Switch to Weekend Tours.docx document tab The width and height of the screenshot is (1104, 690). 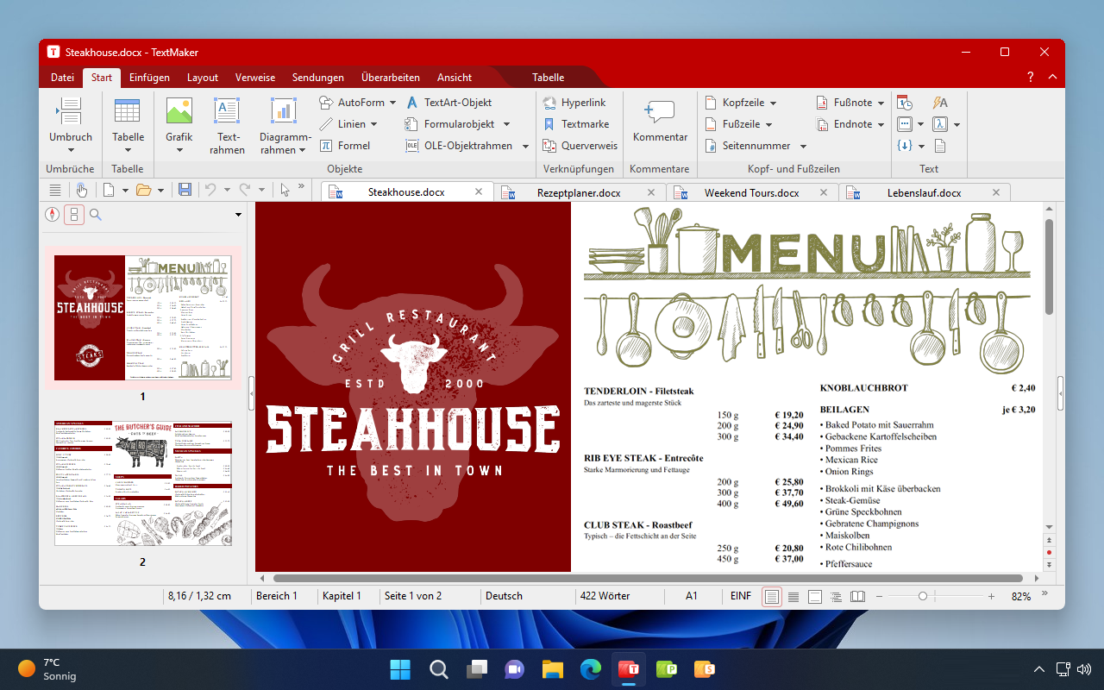click(751, 192)
